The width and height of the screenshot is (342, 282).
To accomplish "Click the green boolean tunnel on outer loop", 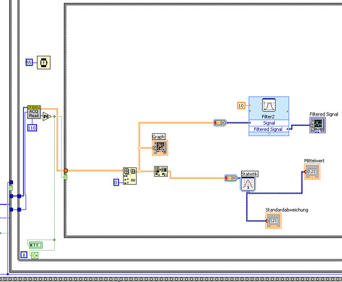I will [11, 188].
